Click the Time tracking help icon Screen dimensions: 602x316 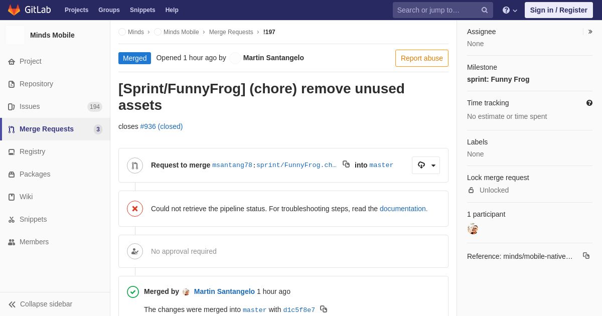589,103
